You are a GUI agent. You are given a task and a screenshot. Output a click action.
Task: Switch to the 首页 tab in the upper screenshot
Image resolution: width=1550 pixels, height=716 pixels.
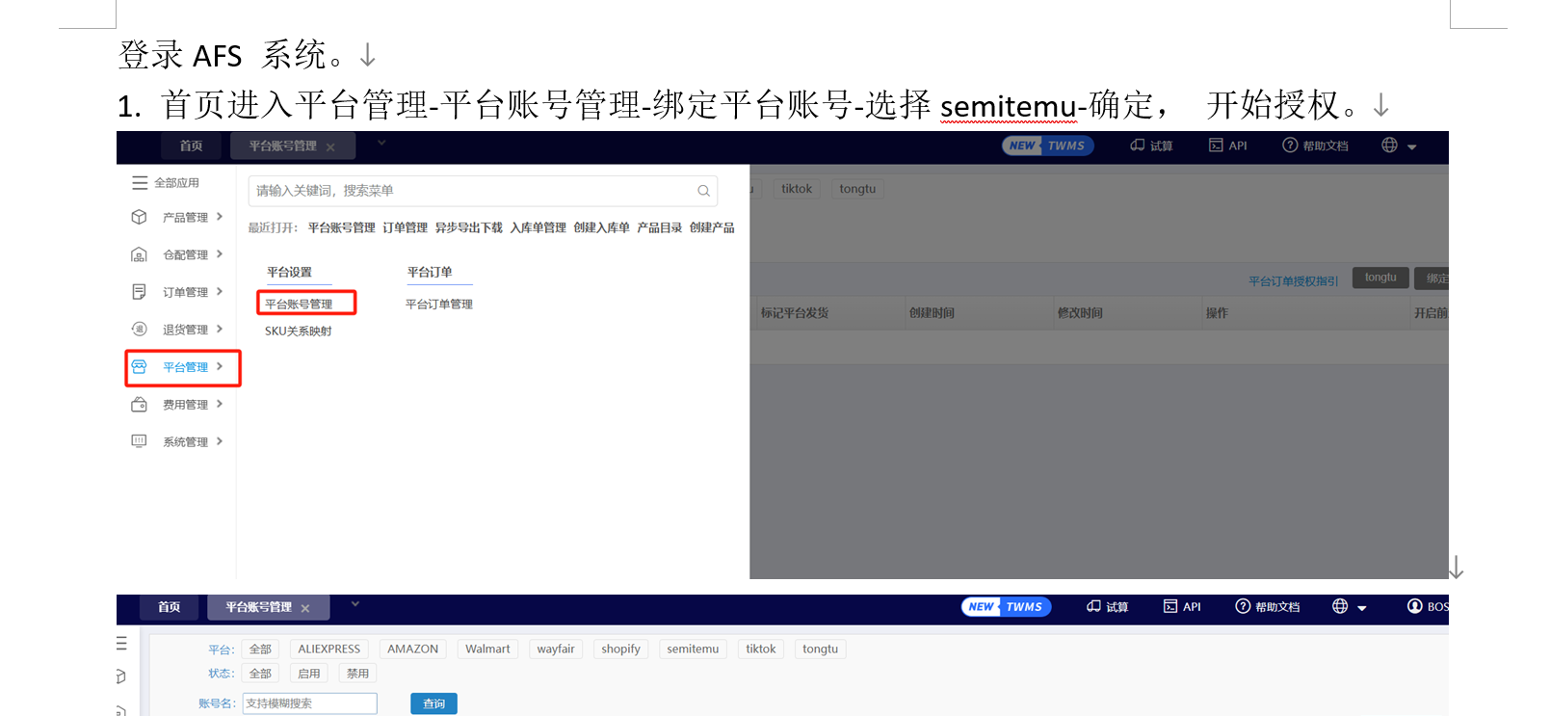[191, 146]
